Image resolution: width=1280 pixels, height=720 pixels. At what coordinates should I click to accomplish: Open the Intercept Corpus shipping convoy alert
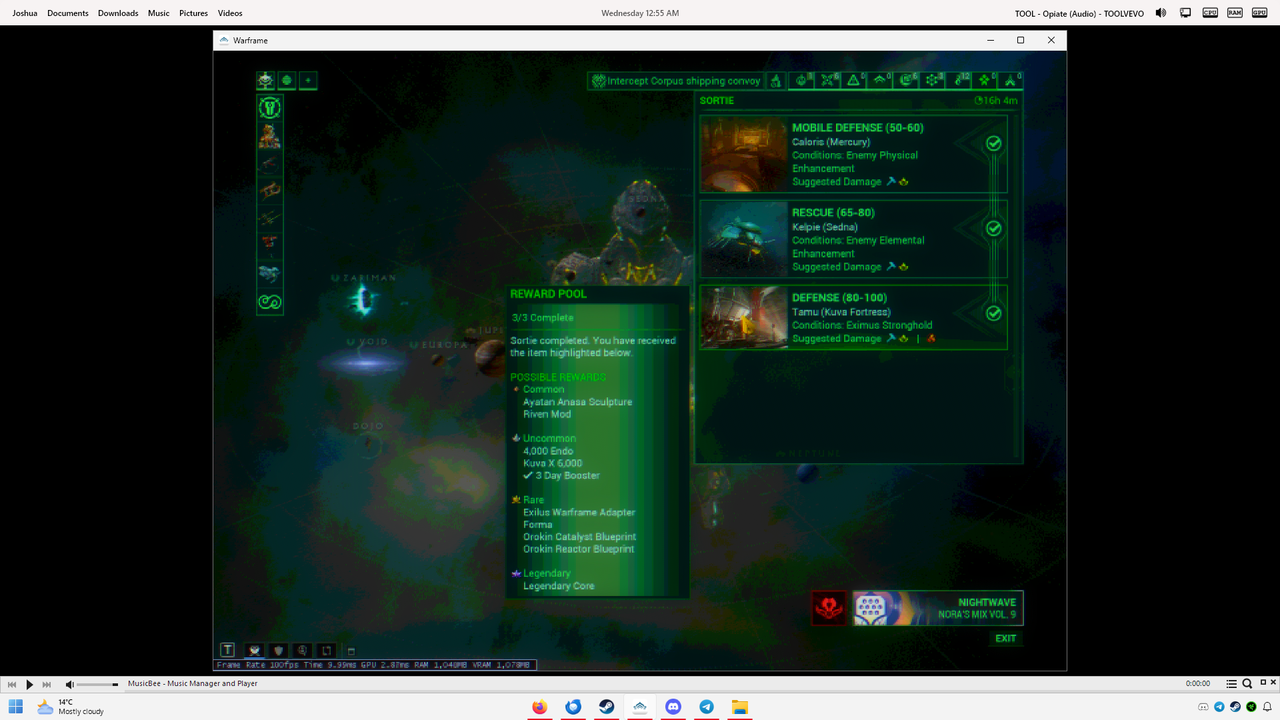(676, 81)
